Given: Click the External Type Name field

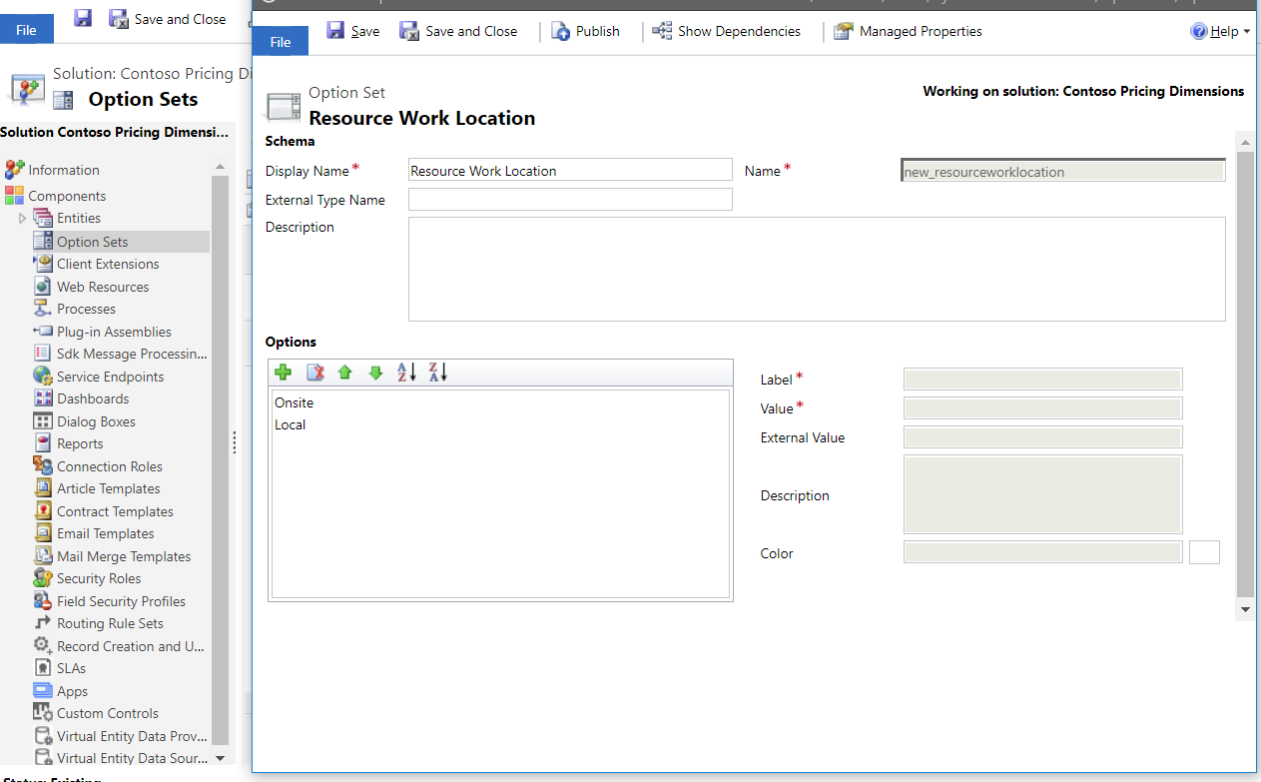Looking at the screenshot, I should [x=570, y=200].
